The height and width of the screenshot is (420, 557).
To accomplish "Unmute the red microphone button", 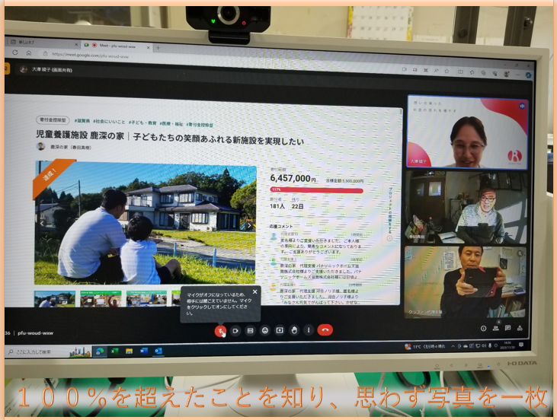I will [220, 330].
